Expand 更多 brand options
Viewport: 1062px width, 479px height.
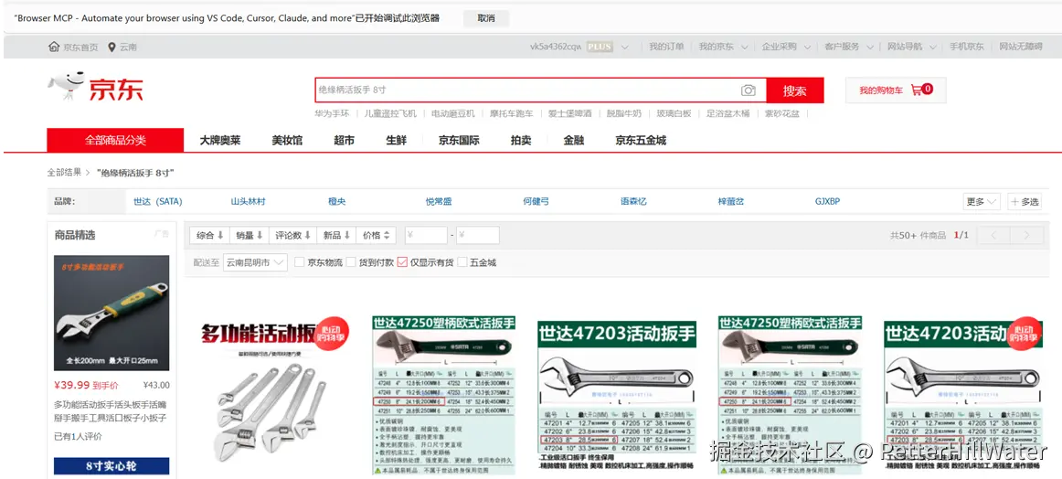(x=982, y=201)
